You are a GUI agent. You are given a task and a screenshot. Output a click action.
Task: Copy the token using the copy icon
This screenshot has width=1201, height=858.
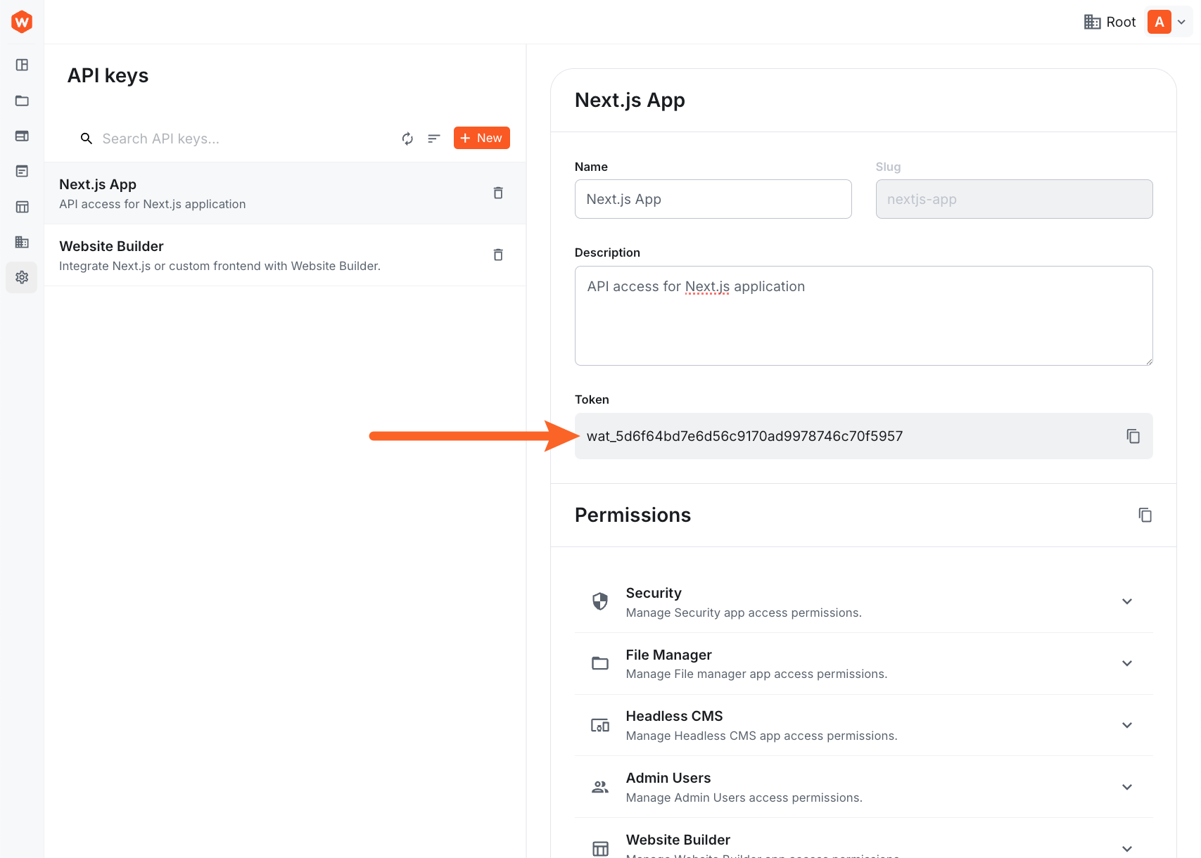(1133, 436)
